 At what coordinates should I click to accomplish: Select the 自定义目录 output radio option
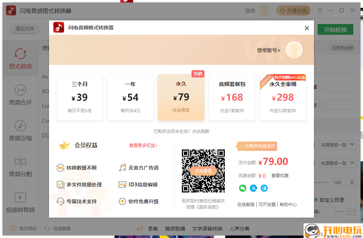pos(316,200)
